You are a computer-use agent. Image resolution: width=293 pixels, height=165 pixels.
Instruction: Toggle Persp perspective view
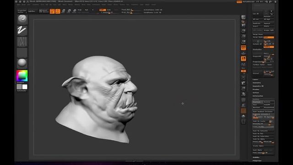point(243,48)
